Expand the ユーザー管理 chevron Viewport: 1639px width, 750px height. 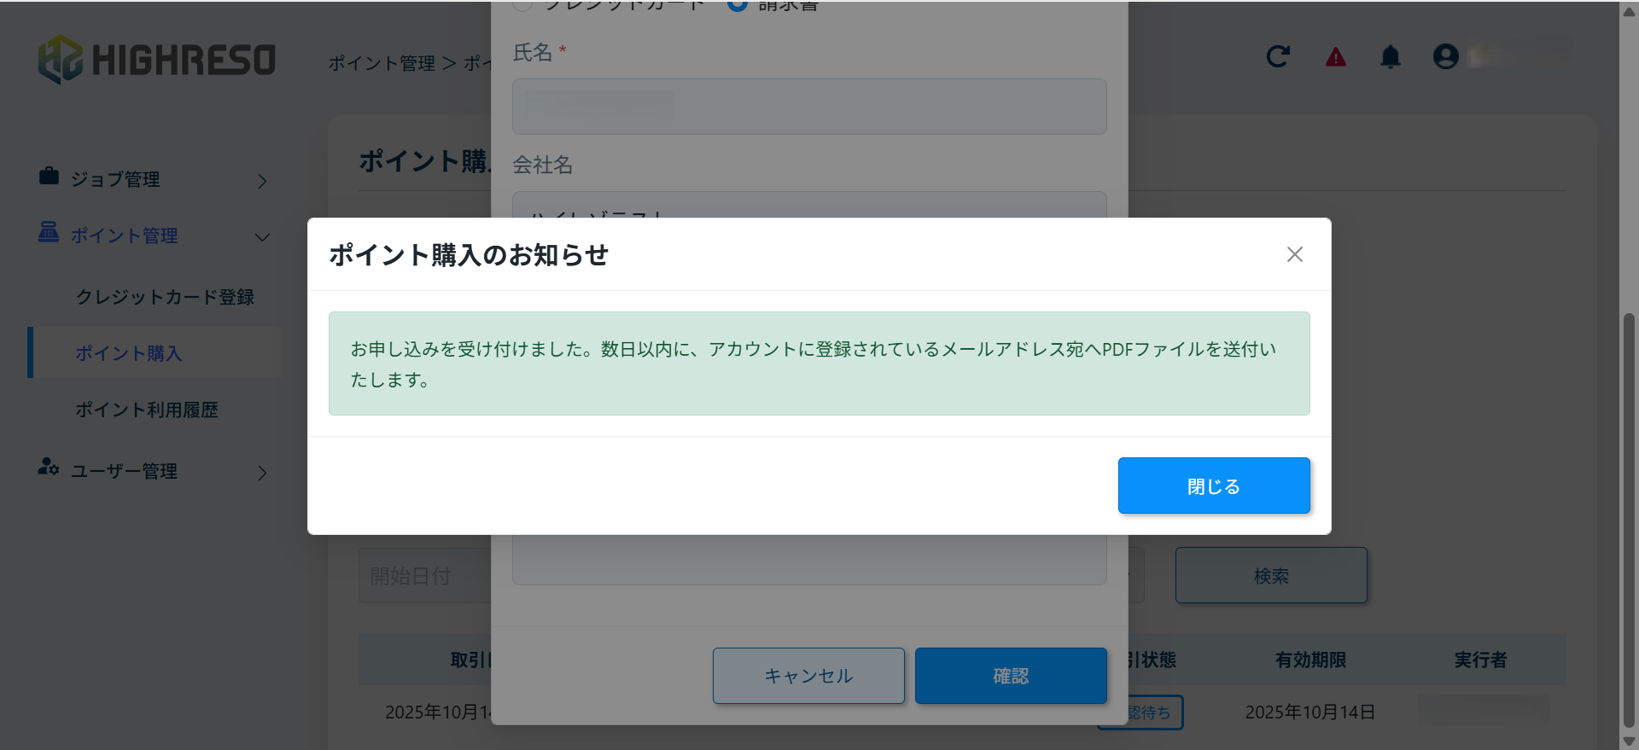(262, 473)
